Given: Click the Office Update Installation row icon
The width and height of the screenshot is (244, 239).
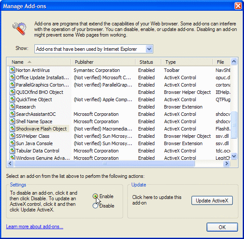Looking at the screenshot, I should coord(12,78).
